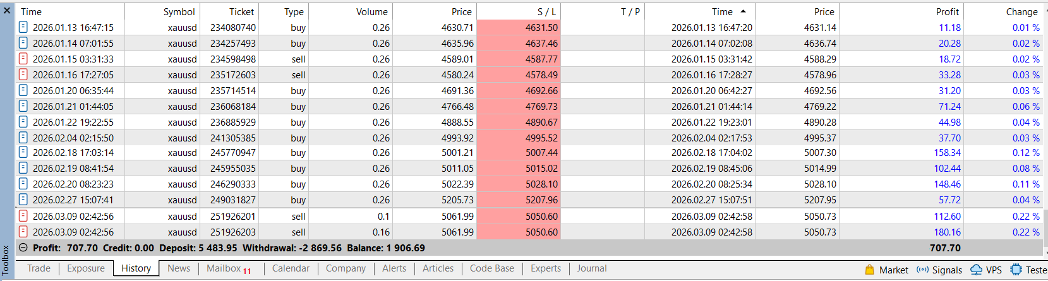
Task: Click the sell icon for ticket 234598498
Action: coord(23,59)
